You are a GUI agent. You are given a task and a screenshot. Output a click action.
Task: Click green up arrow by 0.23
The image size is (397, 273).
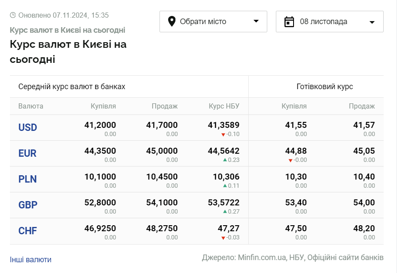coord(225,160)
